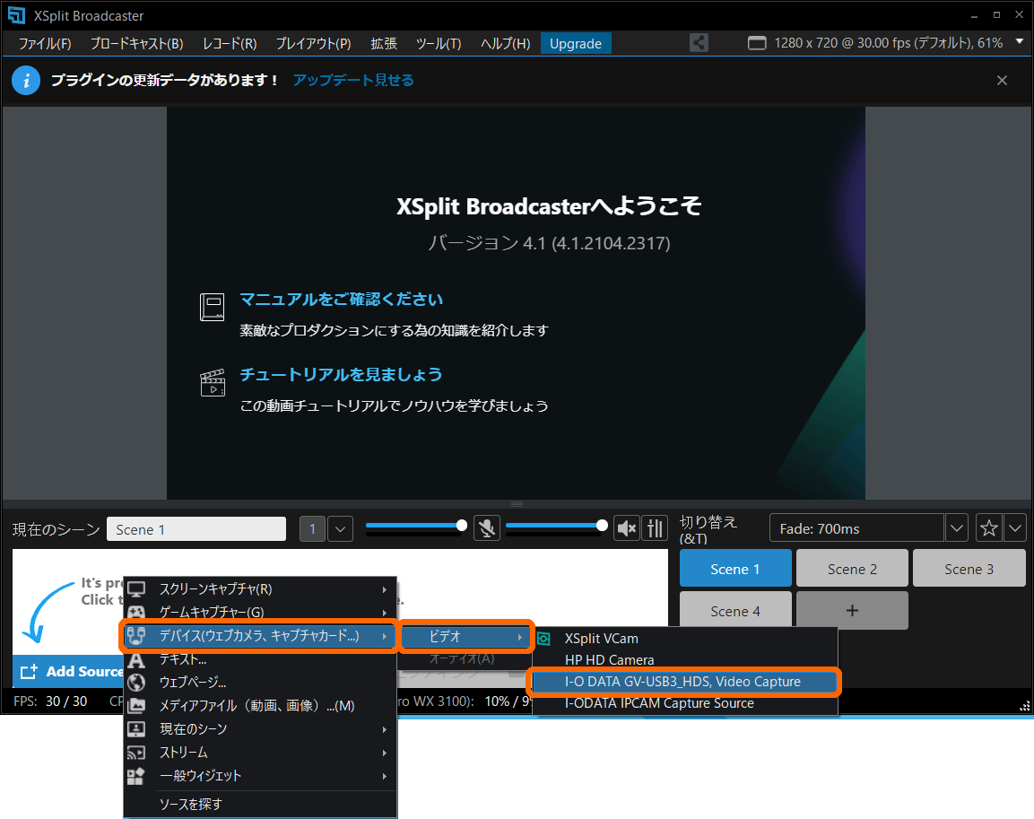Image resolution: width=1034 pixels, height=819 pixels.
Task: Open the ブロードキャスト(B) menu
Action: [136, 44]
